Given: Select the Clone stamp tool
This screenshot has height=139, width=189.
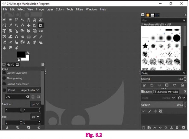Looking at the screenshot, I should [x=29, y=42].
